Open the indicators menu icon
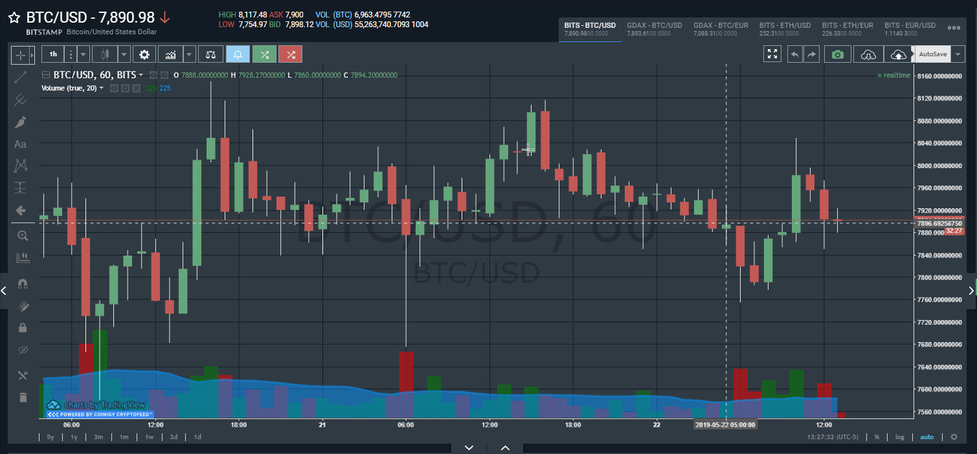The height and width of the screenshot is (454, 977). coord(171,54)
